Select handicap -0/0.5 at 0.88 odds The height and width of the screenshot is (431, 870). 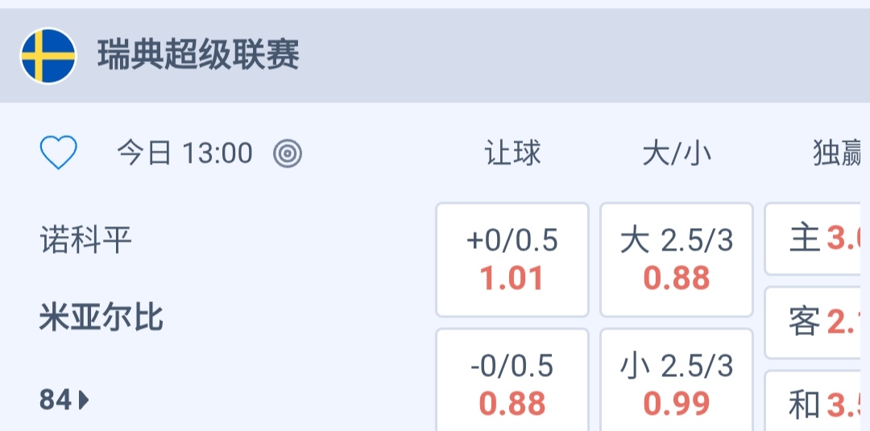[x=512, y=383]
